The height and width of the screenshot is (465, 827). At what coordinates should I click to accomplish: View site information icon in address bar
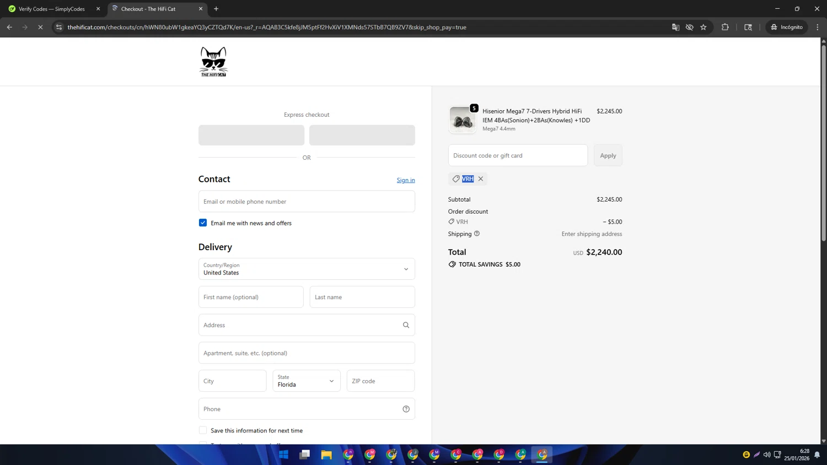click(x=59, y=27)
